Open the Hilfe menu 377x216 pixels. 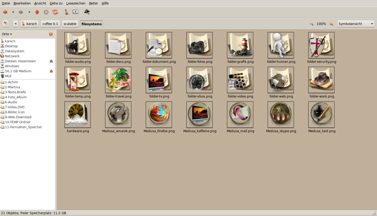pyautogui.click(x=105, y=3)
